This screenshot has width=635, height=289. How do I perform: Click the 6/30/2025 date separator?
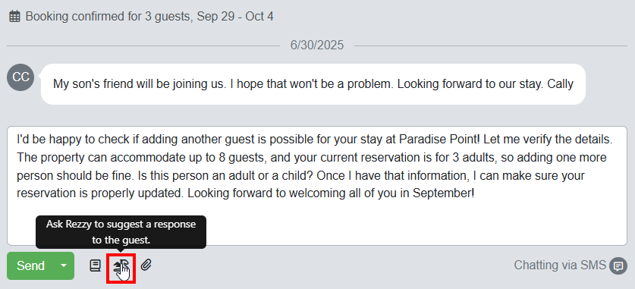click(x=316, y=45)
